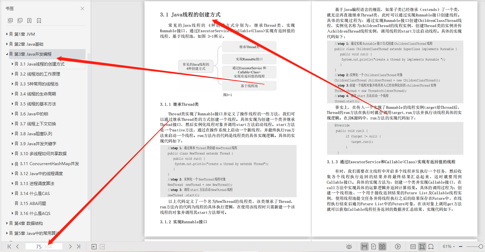Go to the previous page
This screenshot has width=485, height=252.
pyautogui.click(x=18, y=247)
